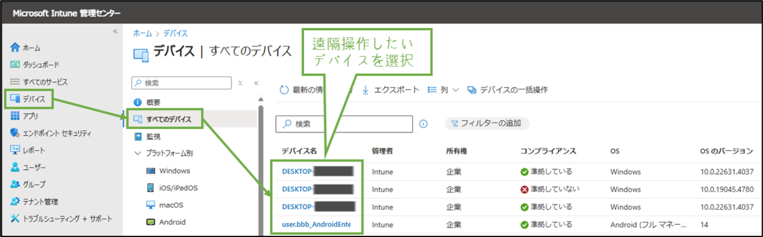Open アプリ in the sidebar

coord(31,116)
